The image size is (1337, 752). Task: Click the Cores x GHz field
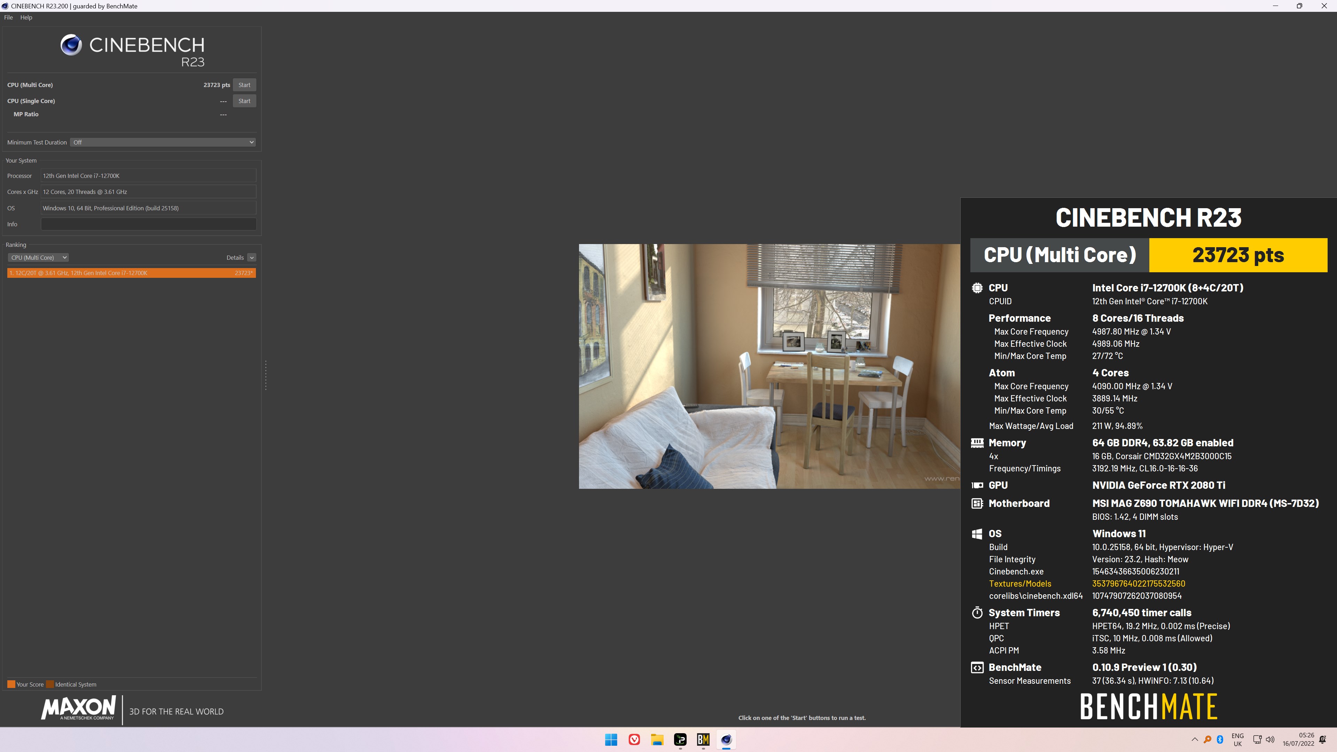coord(148,191)
